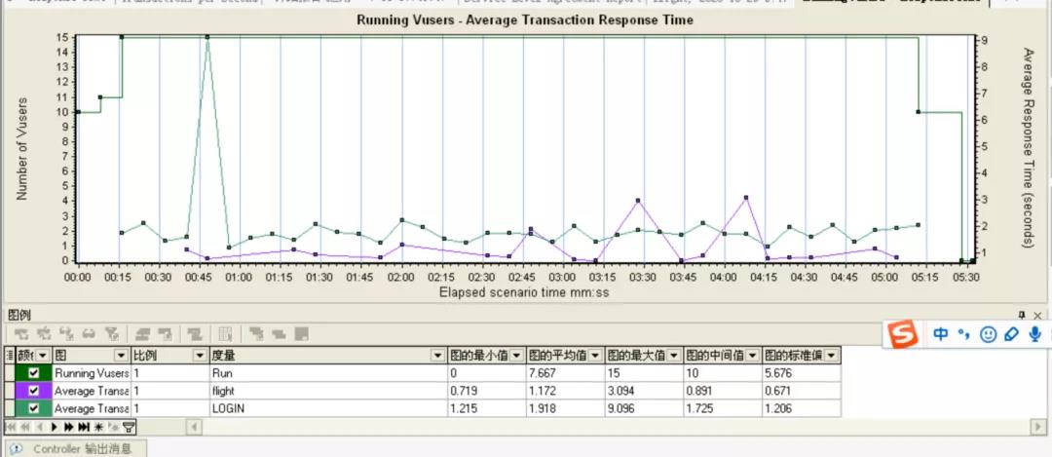
Task: Open the 度量 column filter dropdown
Action: 438,355
